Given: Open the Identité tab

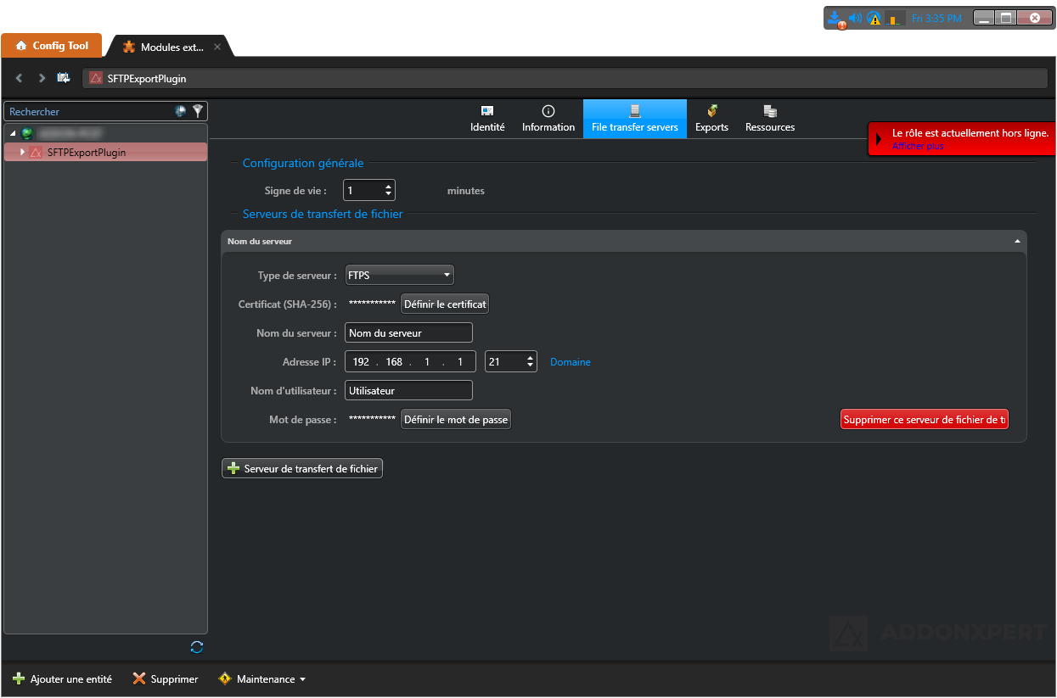Looking at the screenshot, I should [x=487, y=119].
